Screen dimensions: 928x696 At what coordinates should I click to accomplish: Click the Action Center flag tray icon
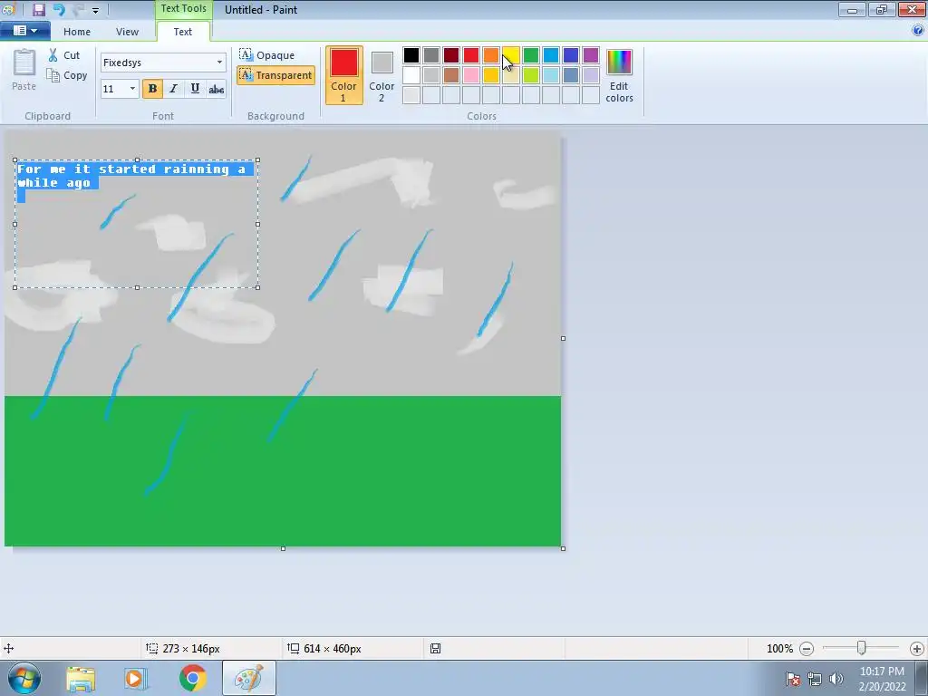click(x=793, y=679)
